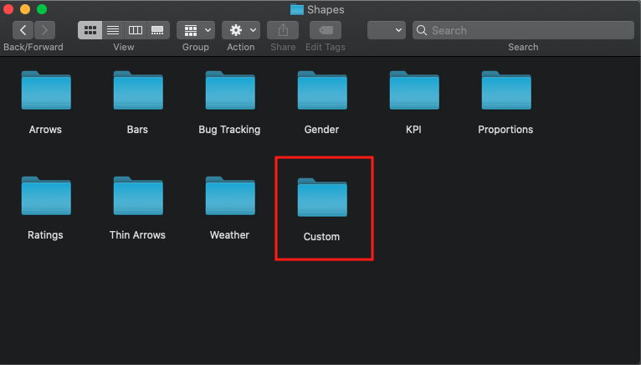The height and width of the screenshot is (365, 641).
Task: Click the Share toolbar button
Action: 283,30
